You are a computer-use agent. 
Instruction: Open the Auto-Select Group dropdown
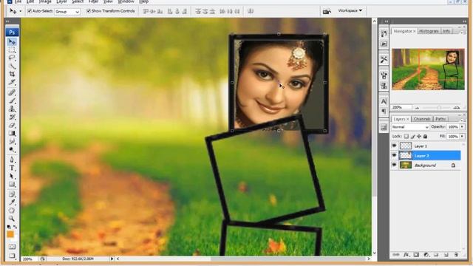click(67, 12)
